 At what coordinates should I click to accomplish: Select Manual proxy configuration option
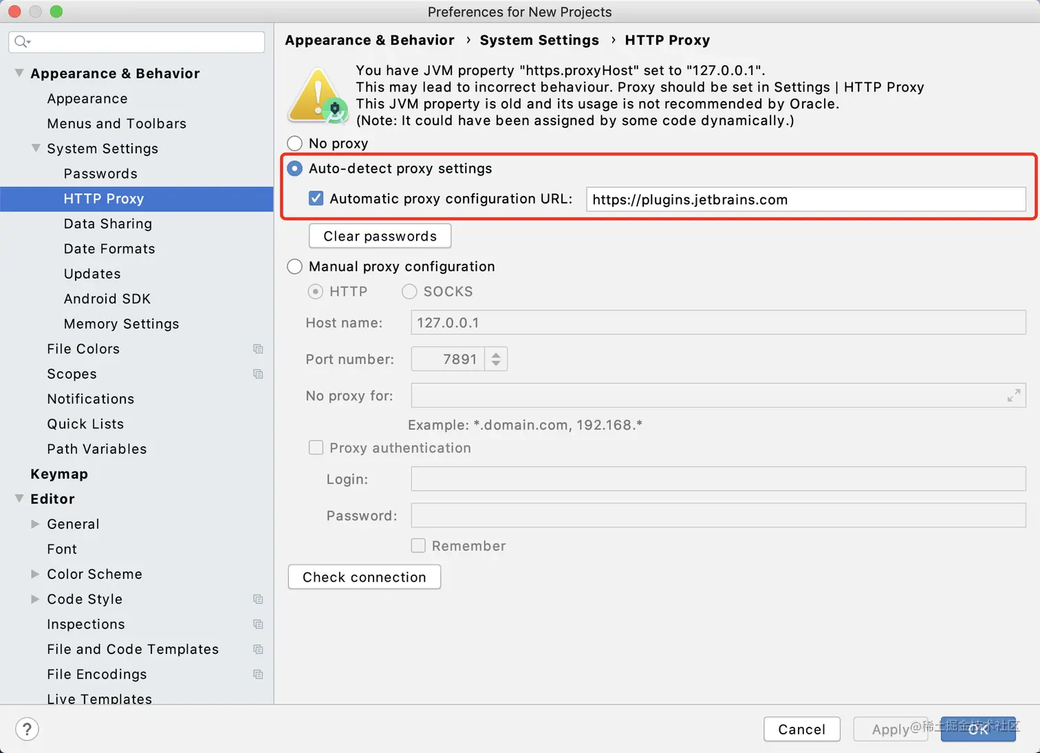pyautogui.click(x=295, y=267)
